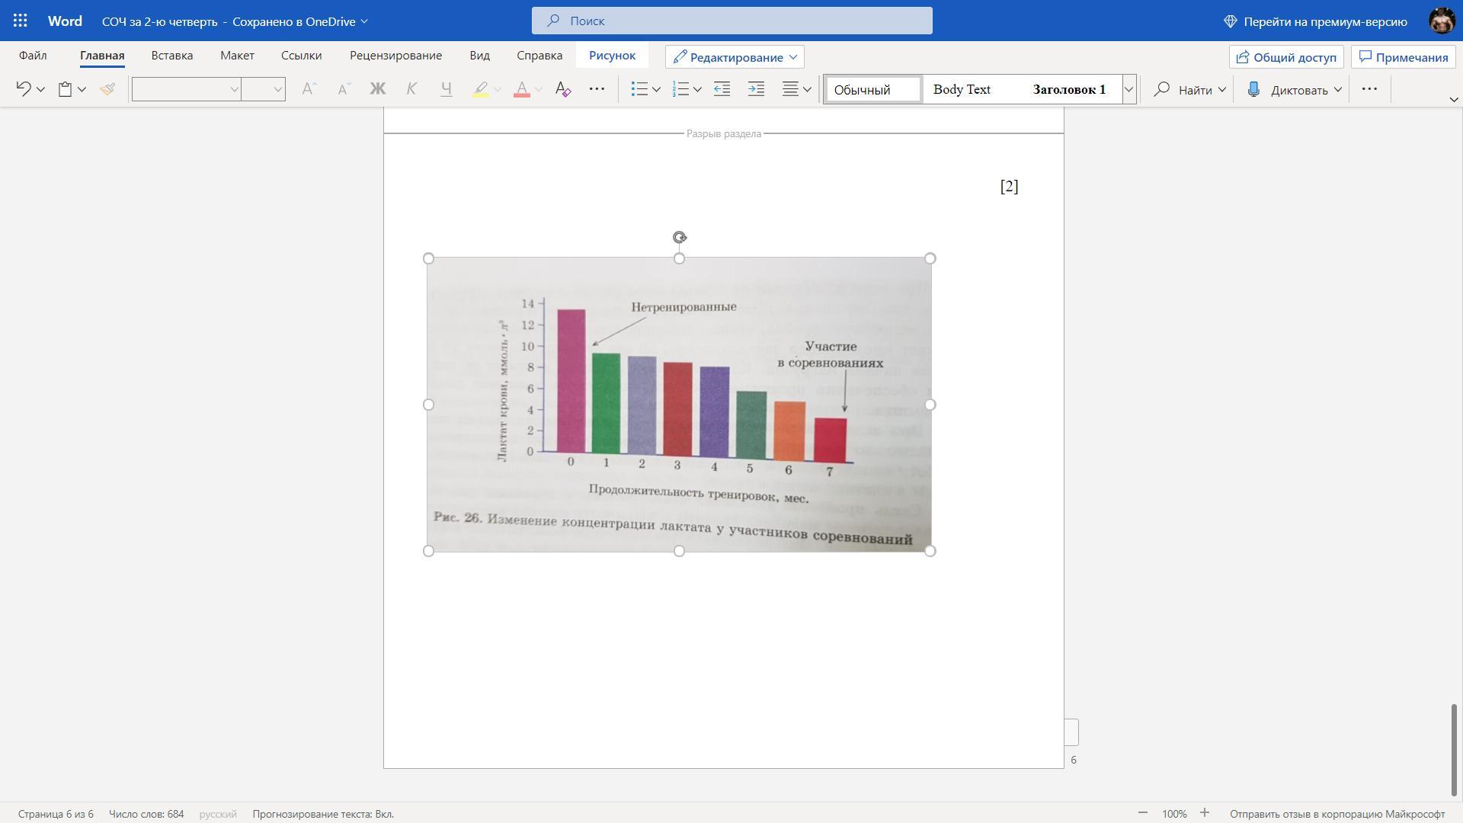
Task: Click the Общий доступ button
Action: [1286, 56]
